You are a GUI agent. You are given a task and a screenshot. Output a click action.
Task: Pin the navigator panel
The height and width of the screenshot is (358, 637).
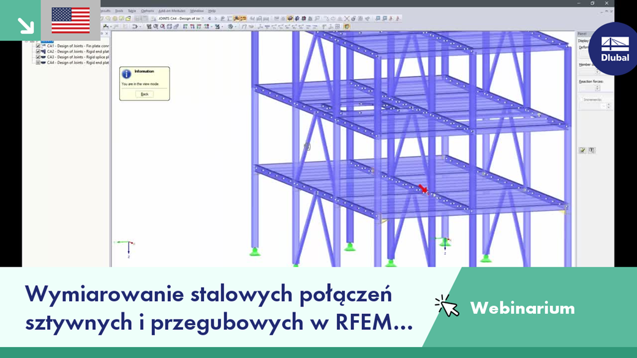click(x=102, y=33)
